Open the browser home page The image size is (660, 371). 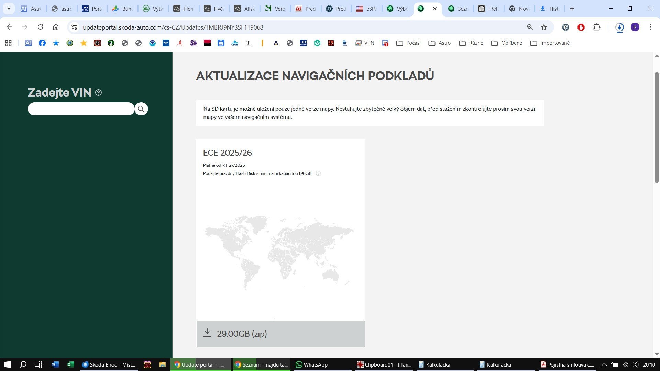click(x=56, y=27)
